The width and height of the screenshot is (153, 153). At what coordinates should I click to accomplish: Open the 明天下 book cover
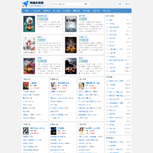[71, 66]
